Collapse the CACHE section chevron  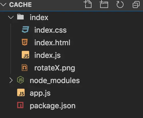pos(3,5)
